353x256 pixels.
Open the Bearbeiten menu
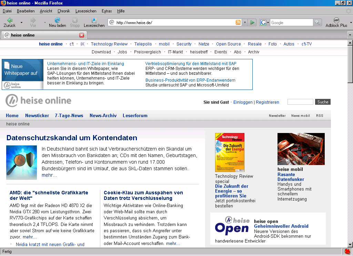click(x=26, y=11)
